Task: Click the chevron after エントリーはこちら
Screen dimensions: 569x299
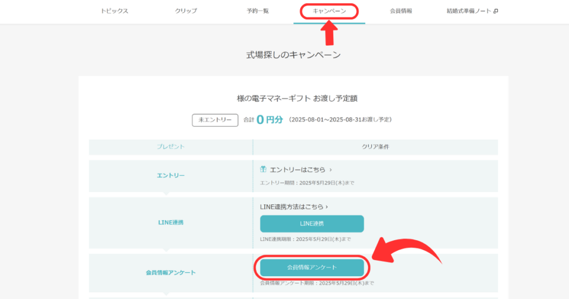Action: 331,170
